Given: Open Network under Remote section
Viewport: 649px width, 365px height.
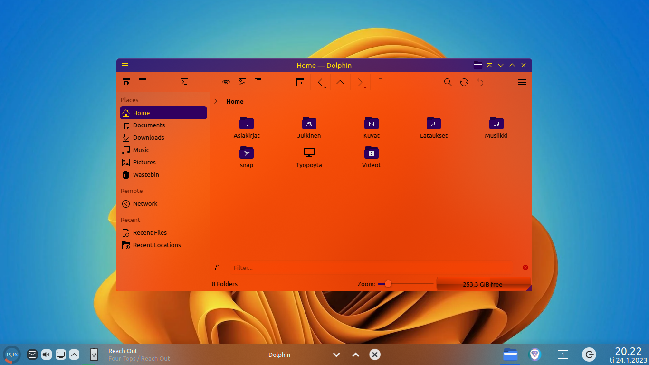Looking at the screenshot, I should 163,203.
